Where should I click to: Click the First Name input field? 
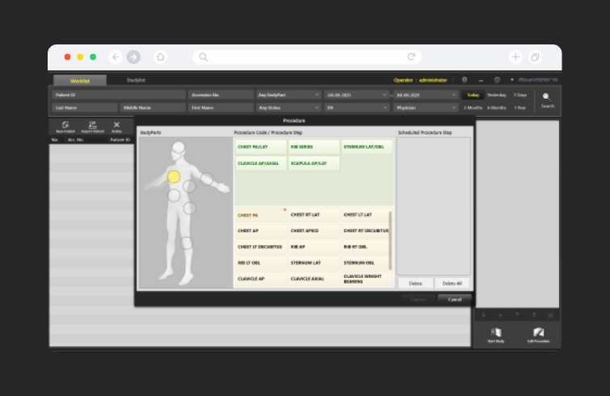(x=221, y=107)
